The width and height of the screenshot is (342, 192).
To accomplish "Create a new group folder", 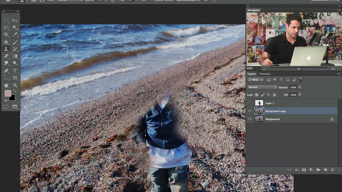I will pyautogui.click(x=318, y=170).
